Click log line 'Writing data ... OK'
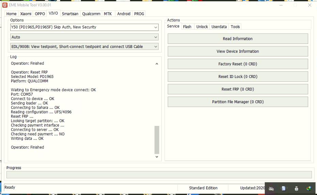The height and width of the screenshot is (195, 317). pyautogui.click(x=27, y=139)
